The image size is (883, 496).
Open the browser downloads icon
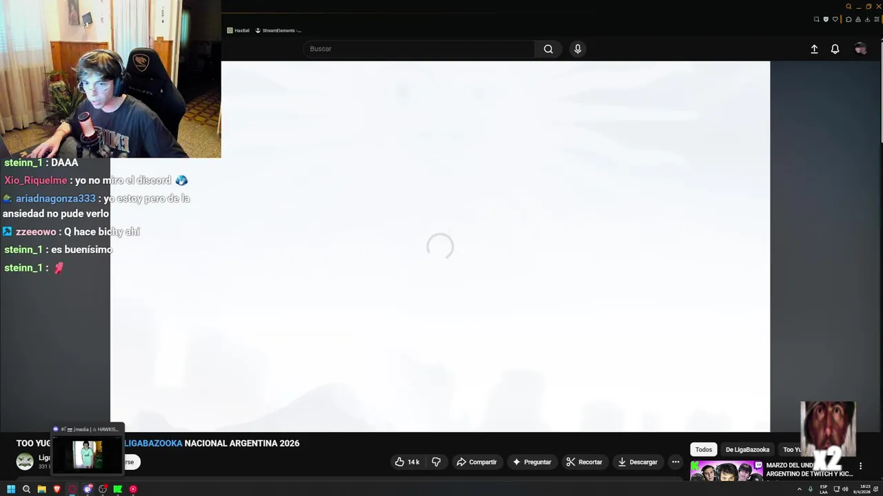(867, 19)
